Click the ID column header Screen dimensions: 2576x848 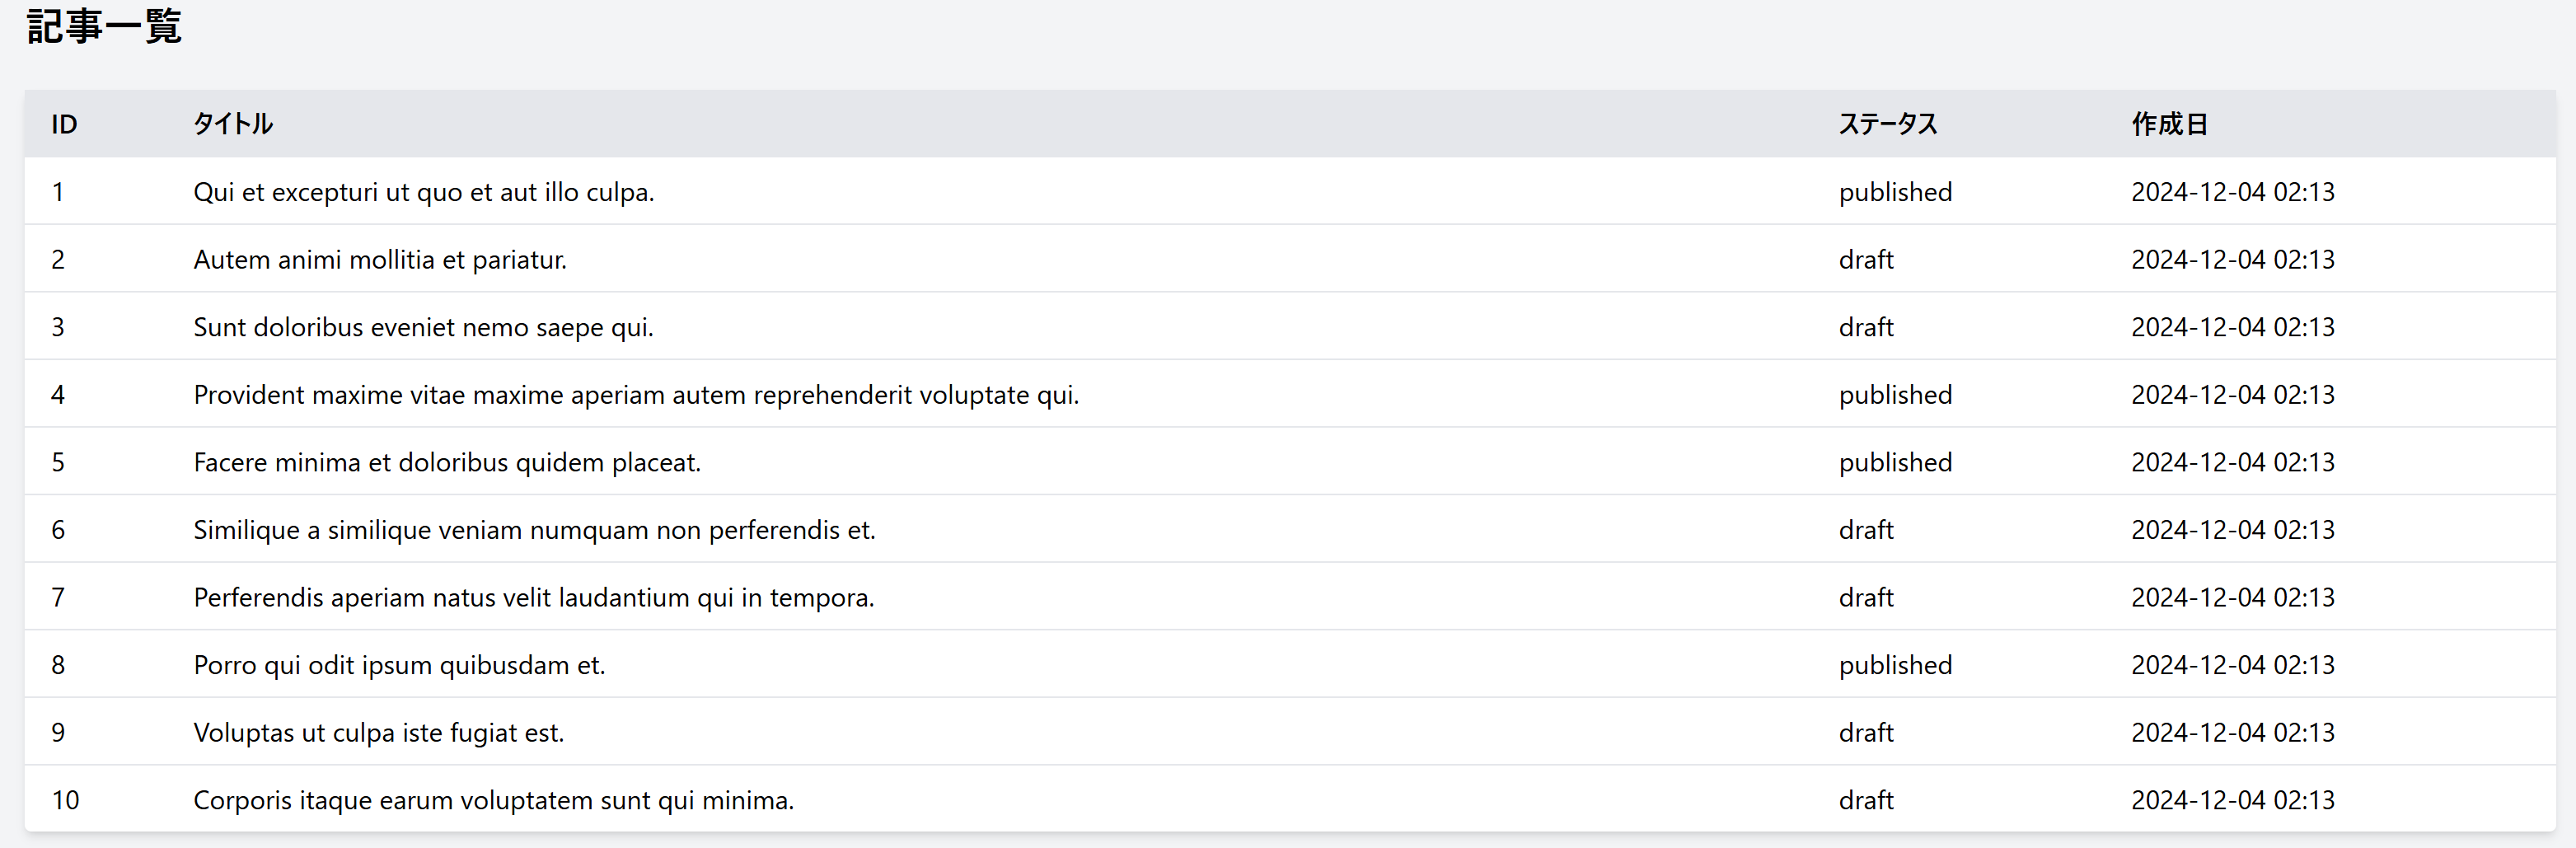pyautogui.click(x=64, y=124)
